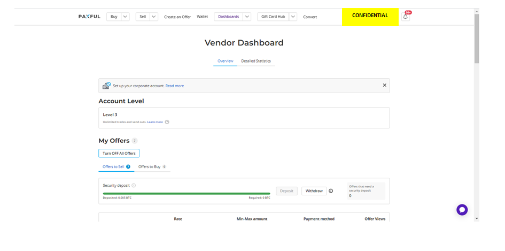Click the Security deposit info icon

click(x=134, y=186)
